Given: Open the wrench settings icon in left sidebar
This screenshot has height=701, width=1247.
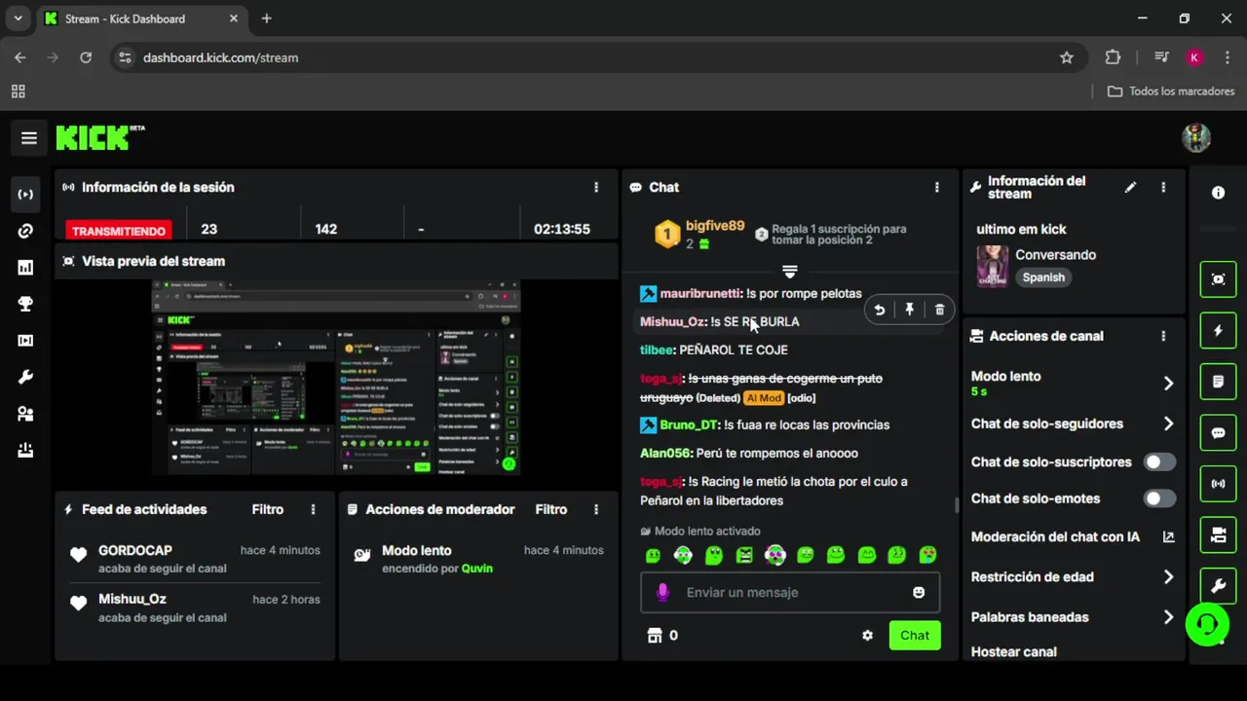Looking at the screenshot, I should (25, 377).
